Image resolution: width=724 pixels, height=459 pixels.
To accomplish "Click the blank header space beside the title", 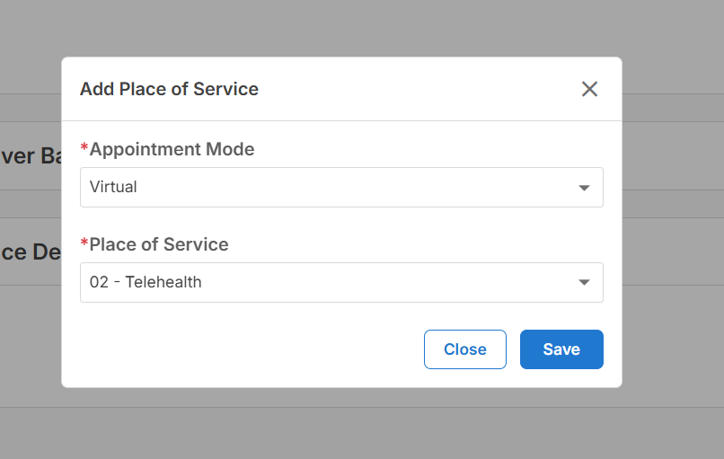I will click(416, 89).
